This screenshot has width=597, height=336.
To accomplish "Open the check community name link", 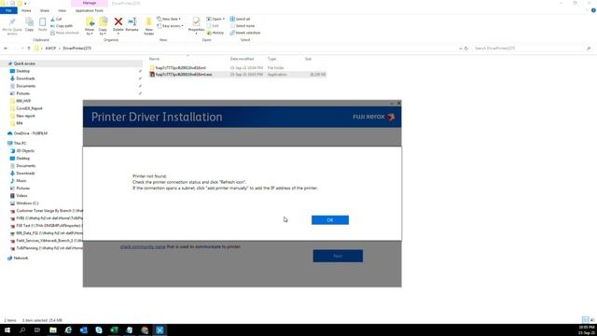I will pos(143,246).
